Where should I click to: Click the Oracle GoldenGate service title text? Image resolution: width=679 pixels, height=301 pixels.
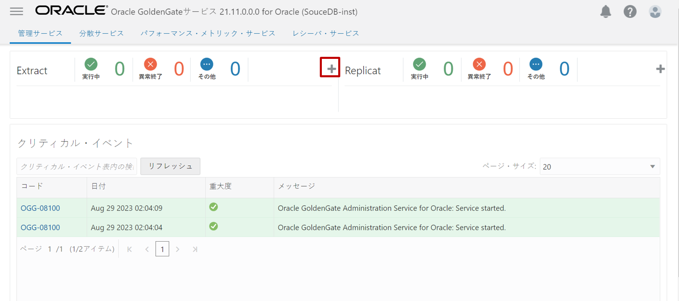tap(234, 12)
